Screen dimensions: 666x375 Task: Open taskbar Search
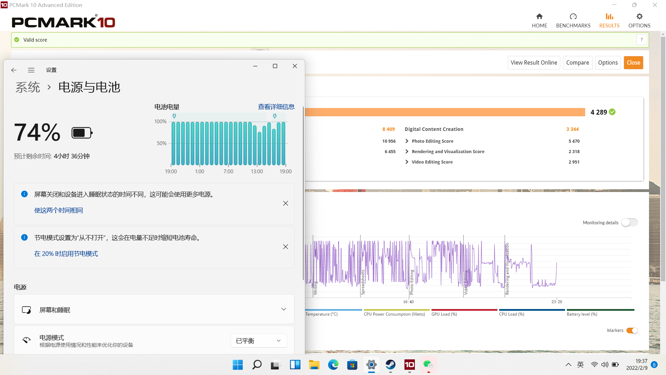(x=257, y=365)
